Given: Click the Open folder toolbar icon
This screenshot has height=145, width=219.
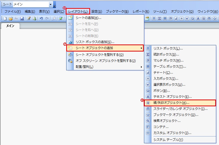Looking at the screenshot, I should [x=11, y=19].
